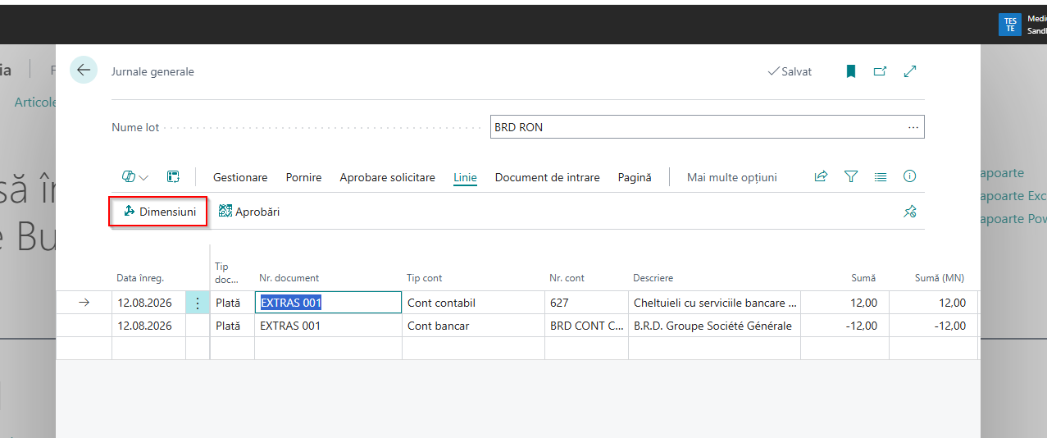
Task: Open Aprobare solicitare menu
Action: [x=387, y=177]
